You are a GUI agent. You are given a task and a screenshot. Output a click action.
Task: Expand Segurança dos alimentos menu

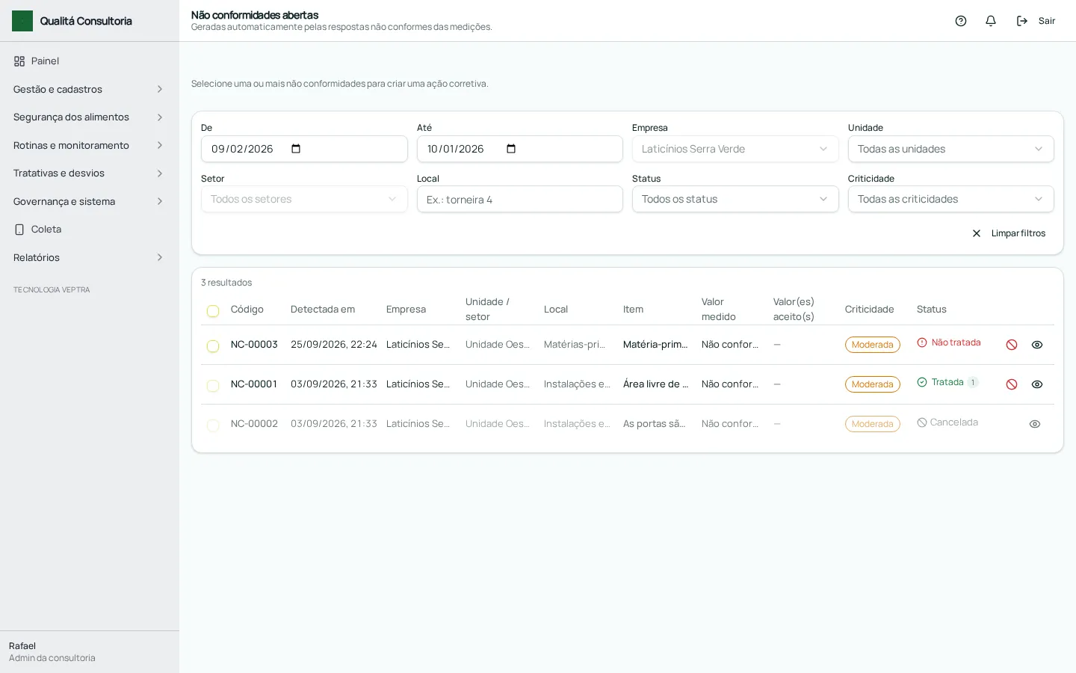tap(89, 117)
